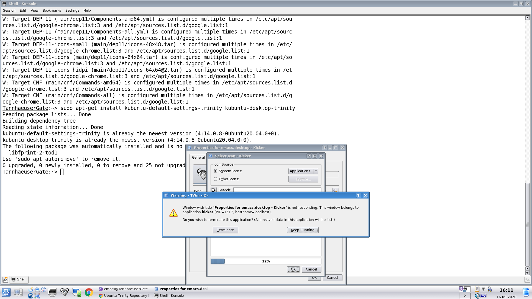Open the Bookmarks menu

pos(52,10)
